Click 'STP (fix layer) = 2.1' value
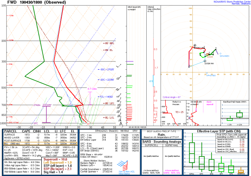 tap(58, 169)
